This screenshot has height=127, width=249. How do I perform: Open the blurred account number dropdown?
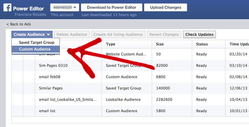[x=65, y=7]
